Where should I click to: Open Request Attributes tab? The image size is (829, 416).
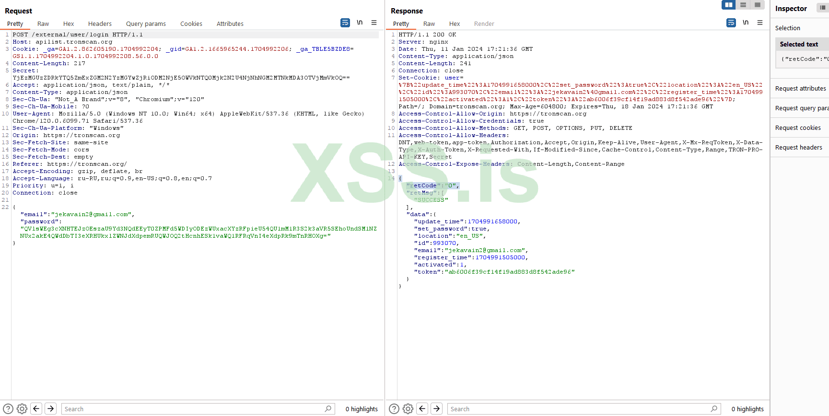[230, 23]
